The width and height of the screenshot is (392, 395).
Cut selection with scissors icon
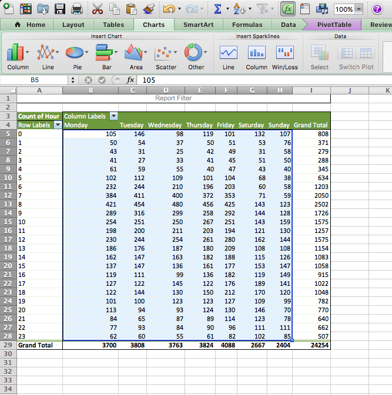coord(98,9)
